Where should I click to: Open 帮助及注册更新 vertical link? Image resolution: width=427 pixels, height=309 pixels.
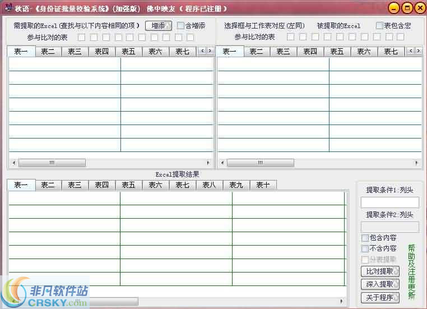click(x=411, y=271)
